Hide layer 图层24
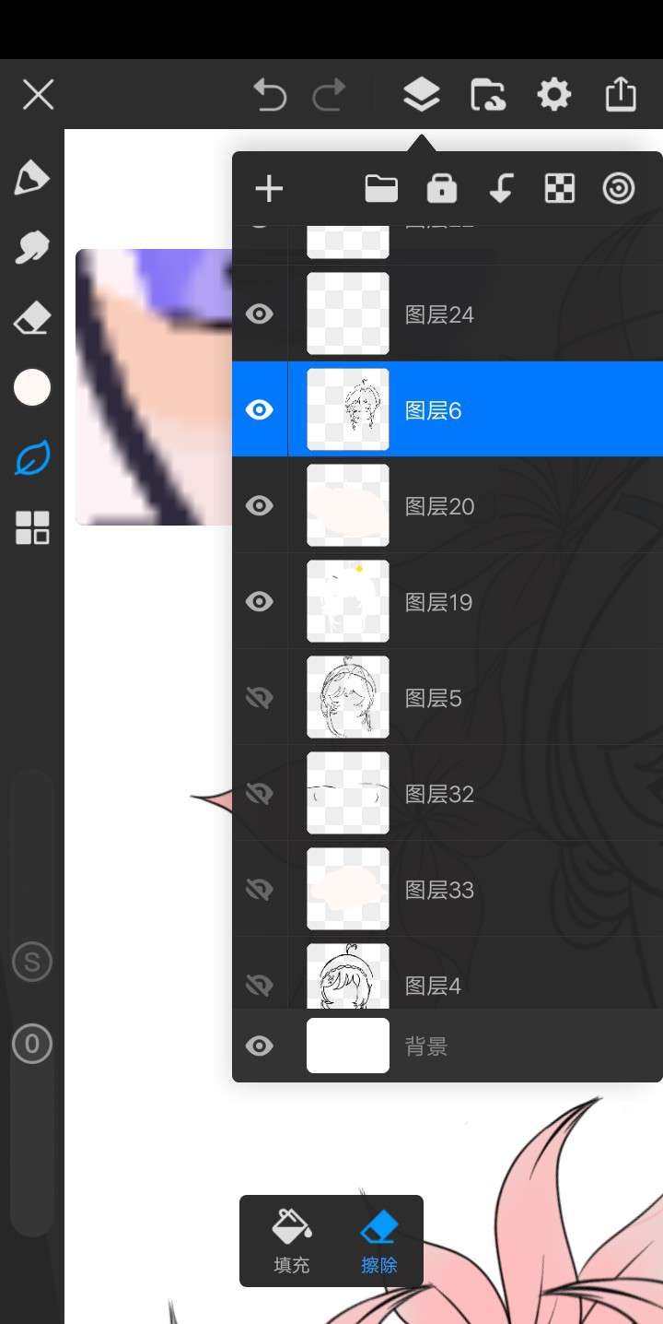The height and width of the screenshot is (1324, 663). tap(260, 314)
